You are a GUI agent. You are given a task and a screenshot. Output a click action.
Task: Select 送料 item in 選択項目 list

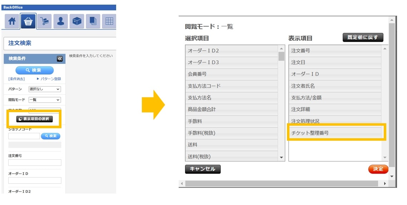click(x=232, y=145)
